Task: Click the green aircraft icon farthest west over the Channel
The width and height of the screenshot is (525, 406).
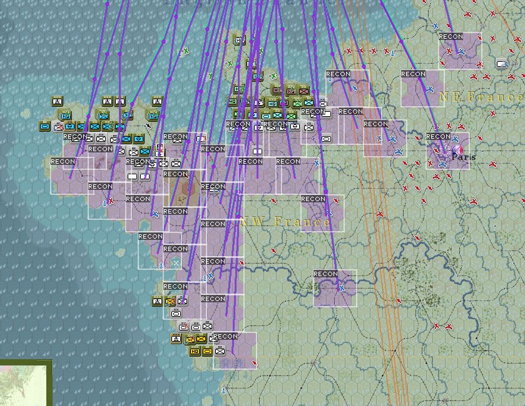Action: click(x=185, y=51)
